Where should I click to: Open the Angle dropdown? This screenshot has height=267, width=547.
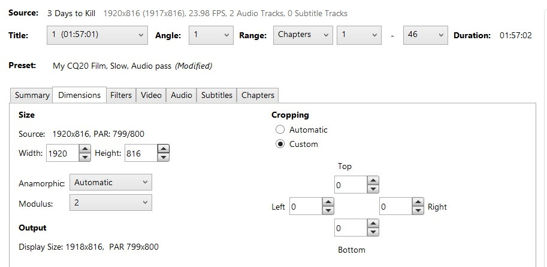(210, 35)
